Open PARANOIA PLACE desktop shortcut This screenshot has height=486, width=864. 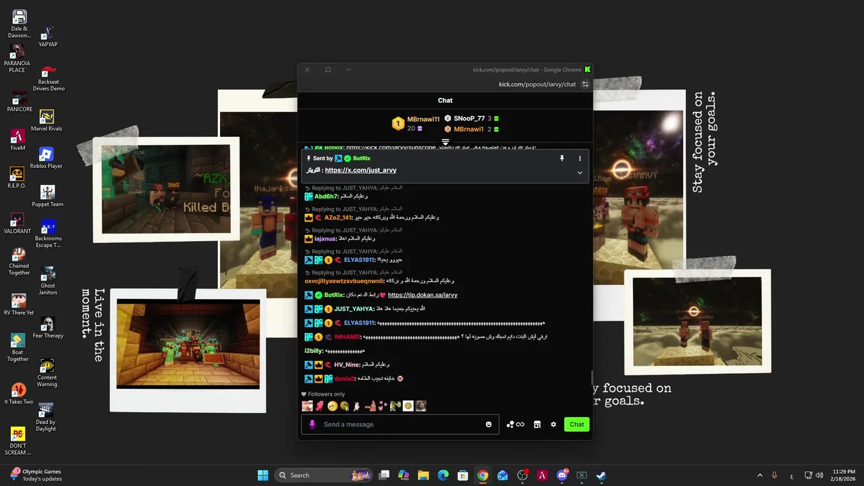tap(18, 58)
